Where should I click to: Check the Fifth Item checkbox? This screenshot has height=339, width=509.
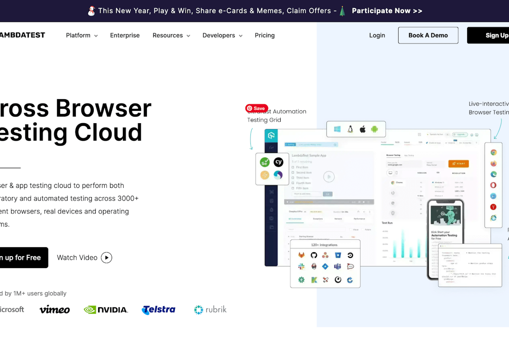point(293,188)
